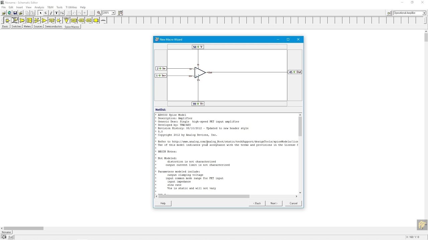Switch to the Semiconductors component tab
428x240 pixels.
coord(53,26)
